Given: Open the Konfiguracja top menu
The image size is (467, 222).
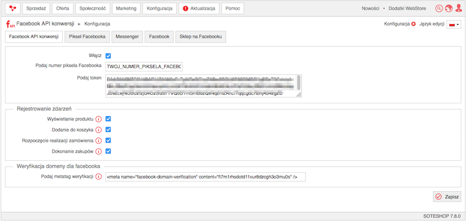Looking at the screenshot, I should click(159, 9).
